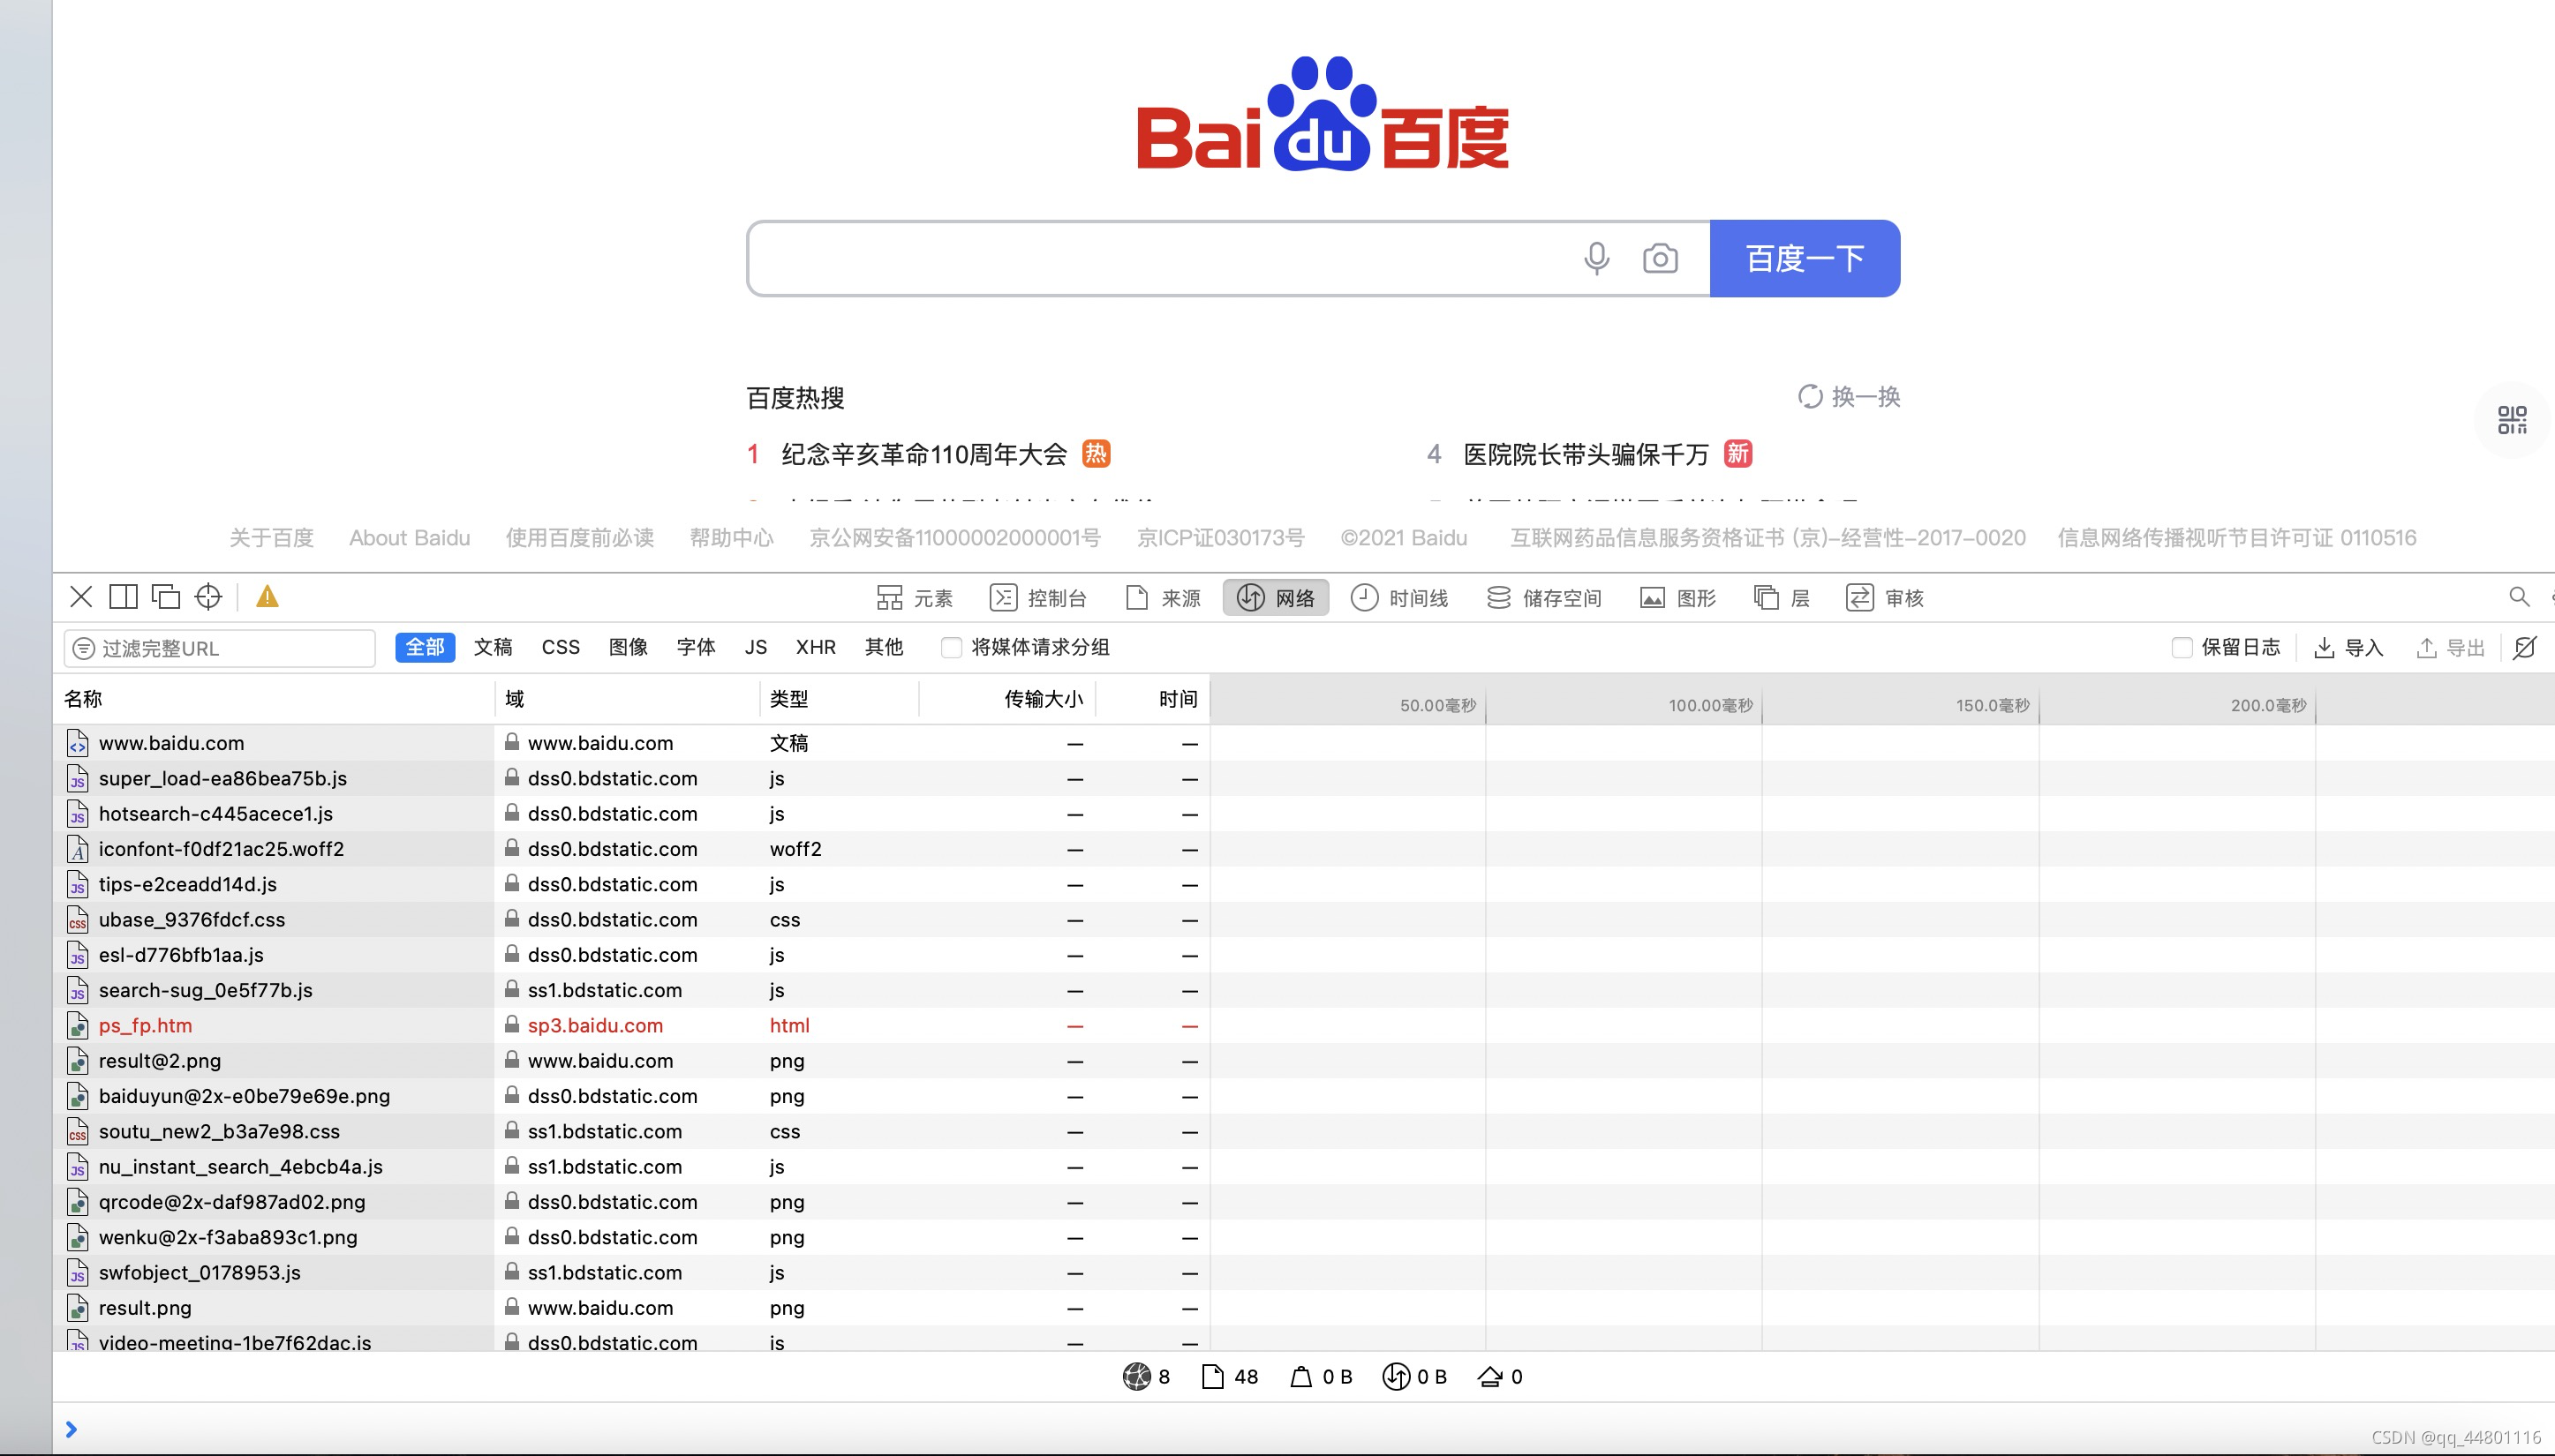Screen dimensions: 2555x1456
Task: Click the camera image search icon
Action: pos(1660,259)
